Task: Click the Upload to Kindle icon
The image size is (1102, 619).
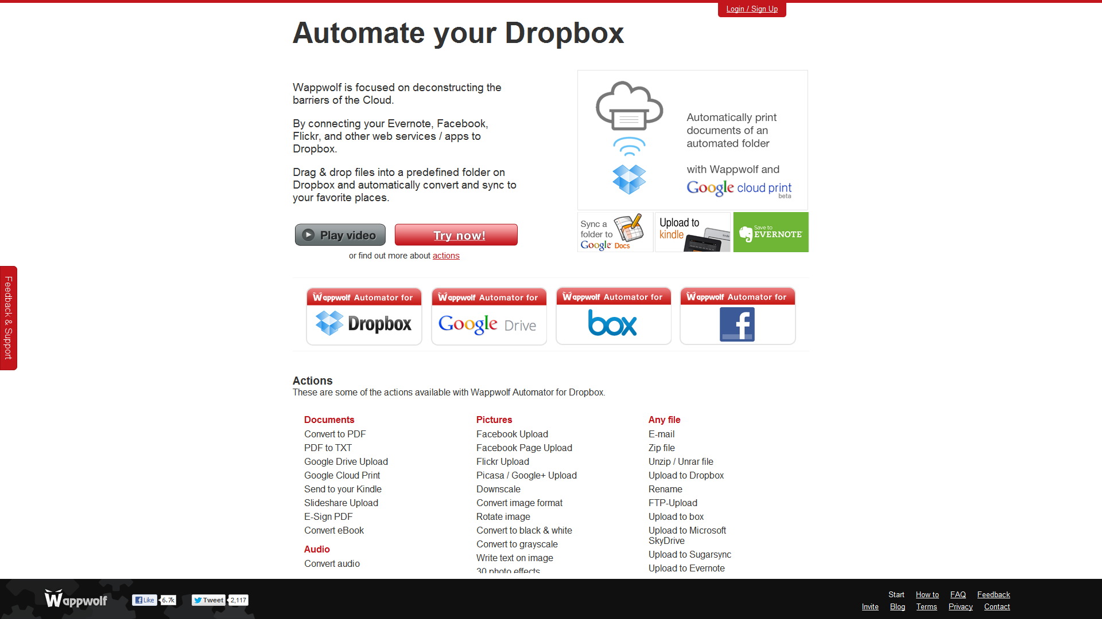Action: 692,232
